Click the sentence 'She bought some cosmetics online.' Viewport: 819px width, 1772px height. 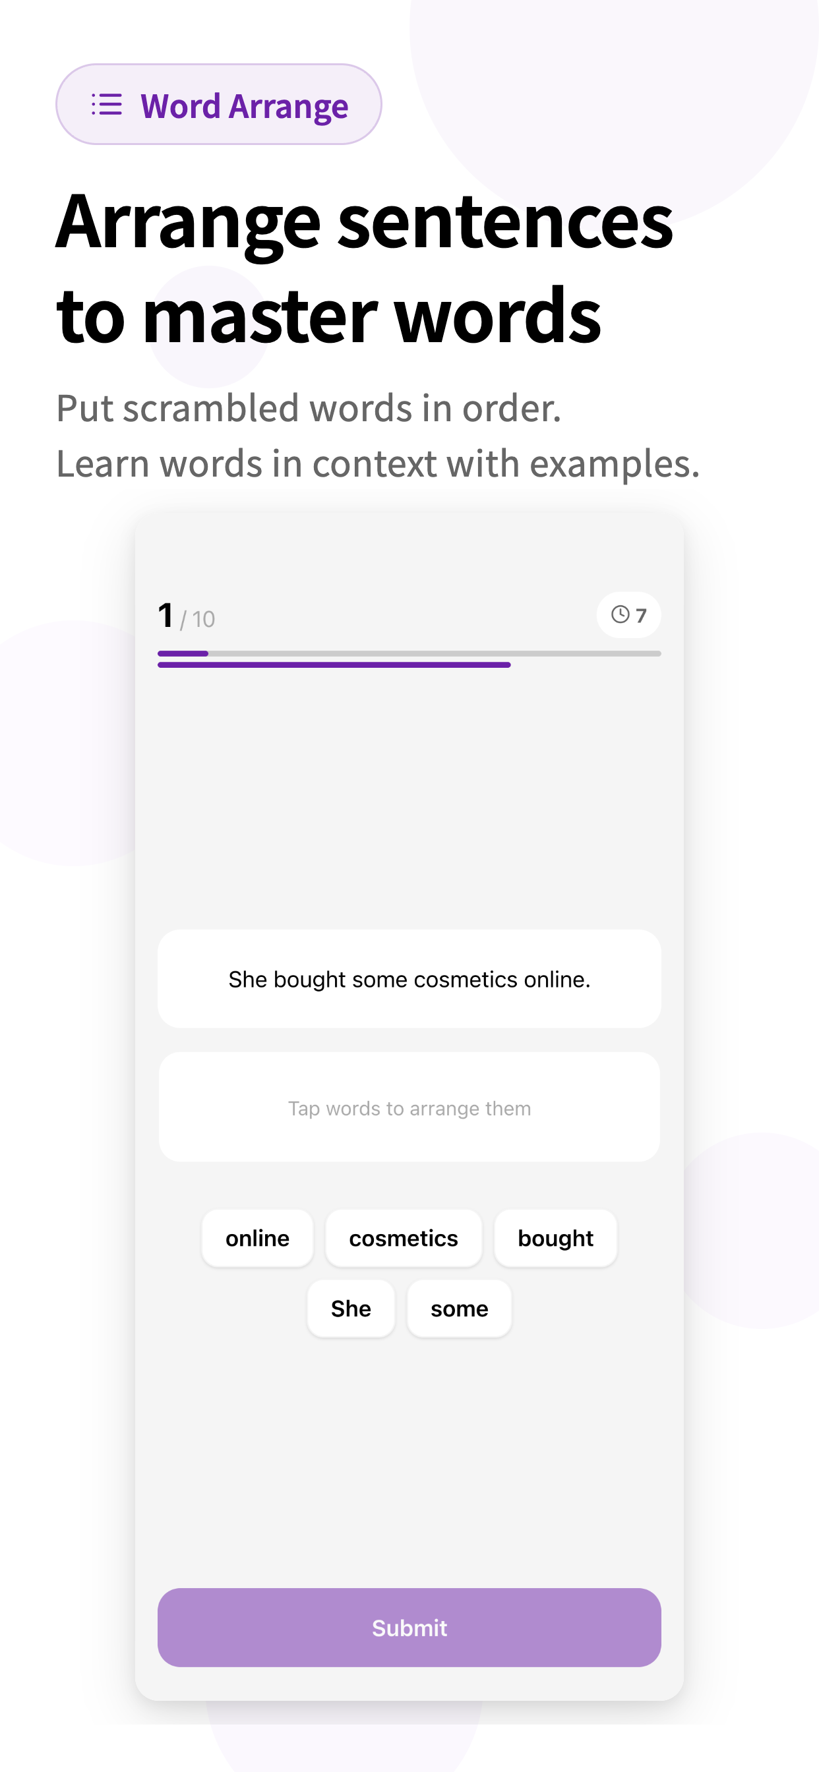pos(409,979)
